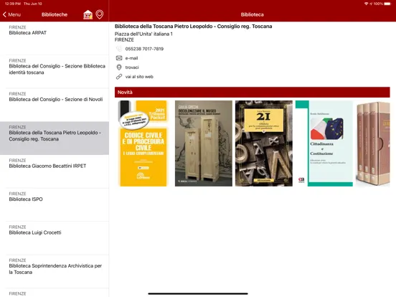396x297 pixels.
Task: Select Biblioteca ARPAT in the list
Action: tap(55, 39)
